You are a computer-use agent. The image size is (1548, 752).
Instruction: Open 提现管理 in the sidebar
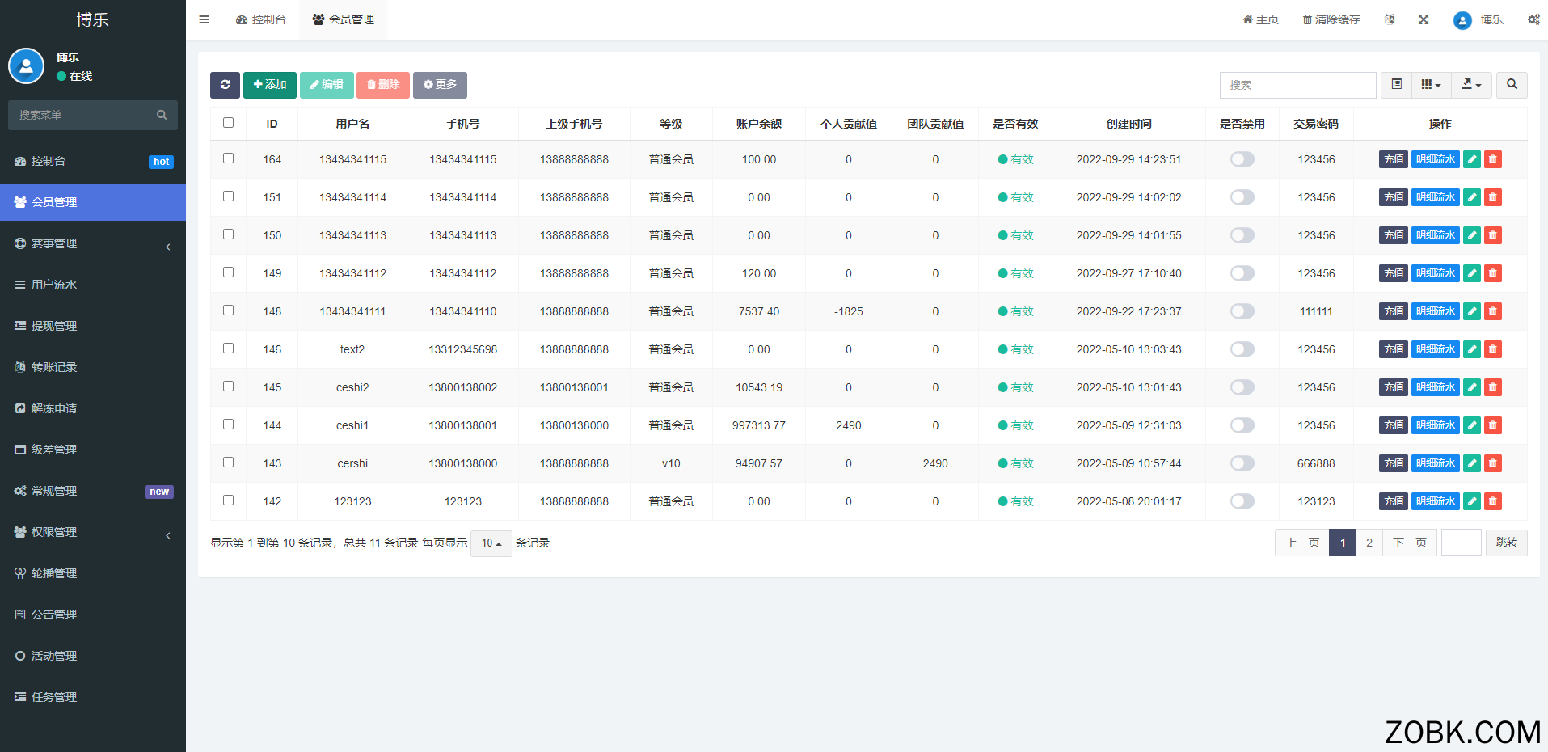pos(93,326)
